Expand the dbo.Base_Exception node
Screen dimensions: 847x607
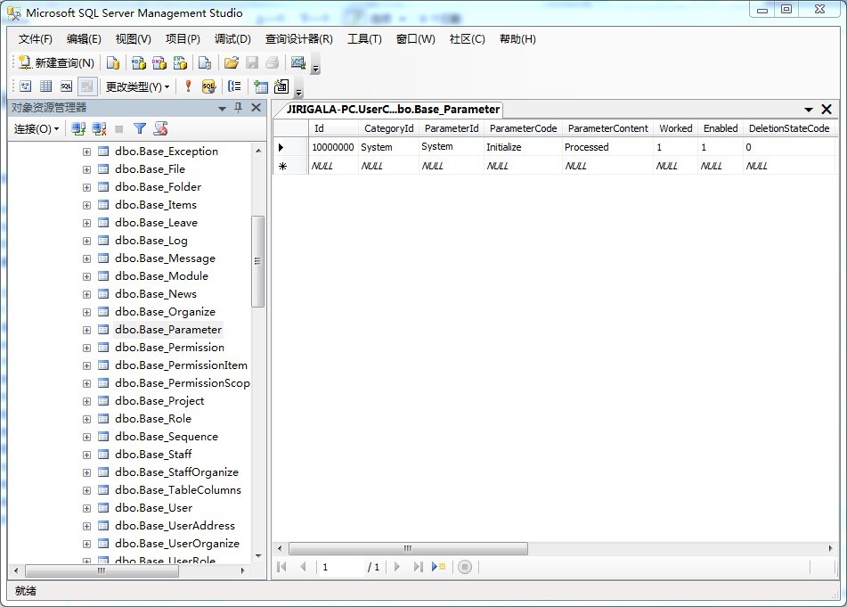pos(86,152)
